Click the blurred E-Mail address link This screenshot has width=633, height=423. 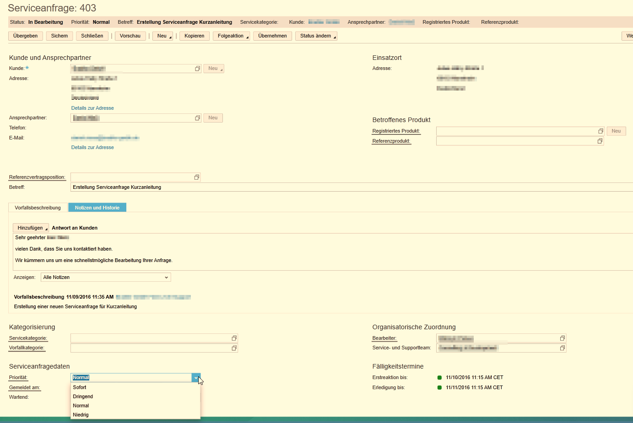point(105,138)
